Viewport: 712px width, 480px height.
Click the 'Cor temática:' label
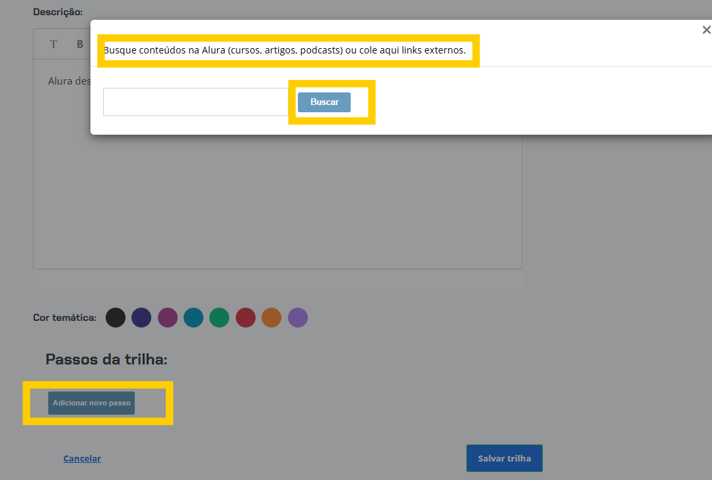65,318
